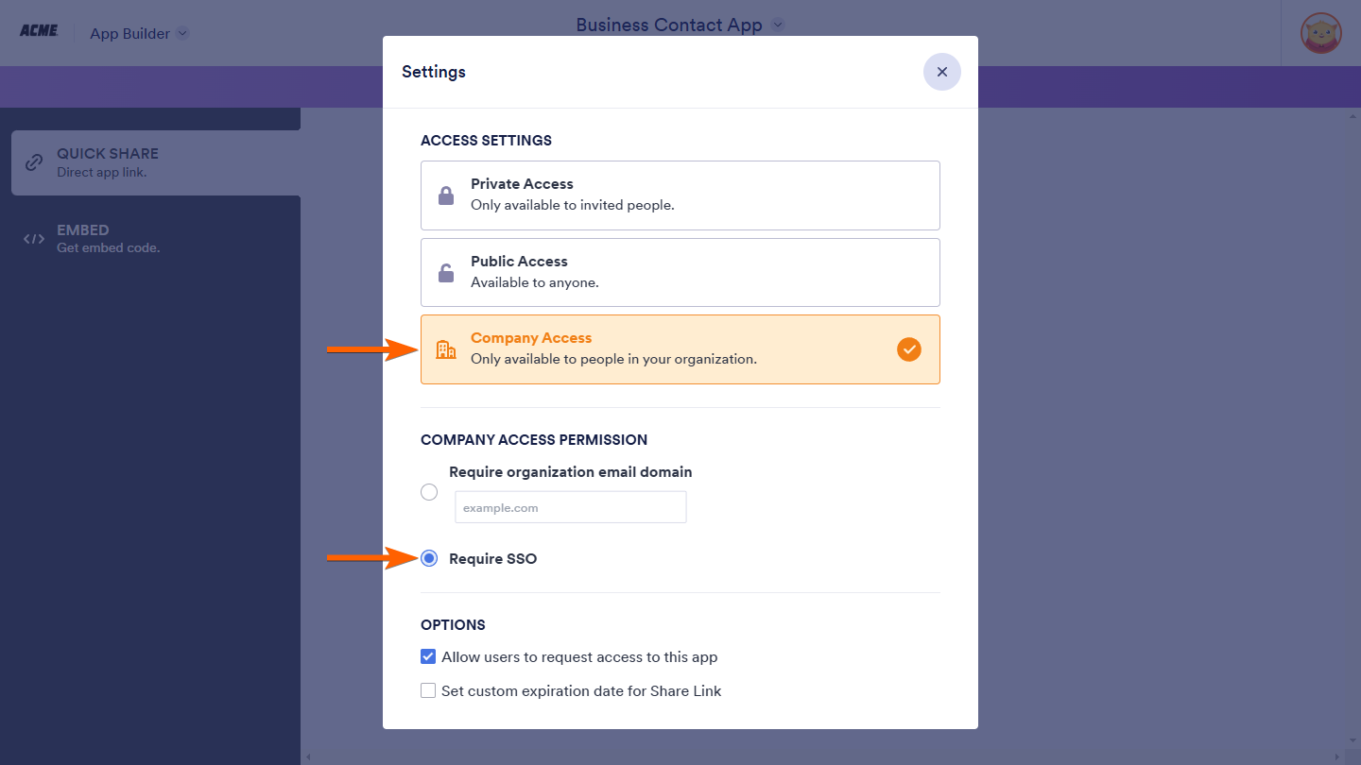Uncheck Allow users to request access
This screenshot has width=1361, height=765.
[x=428, y=656]
